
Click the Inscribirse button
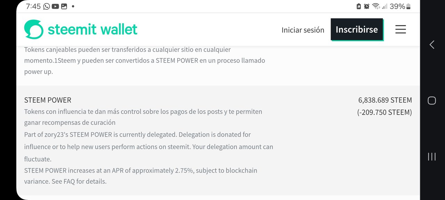click(x=357, y=30)
